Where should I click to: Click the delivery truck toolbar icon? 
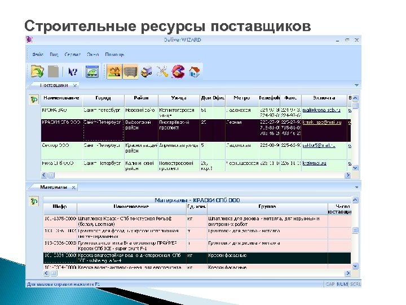pos(146,72)
